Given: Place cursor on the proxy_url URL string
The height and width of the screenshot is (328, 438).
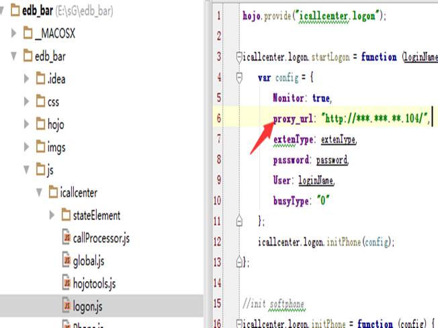Looking at the screenshot, I should 375,119.
